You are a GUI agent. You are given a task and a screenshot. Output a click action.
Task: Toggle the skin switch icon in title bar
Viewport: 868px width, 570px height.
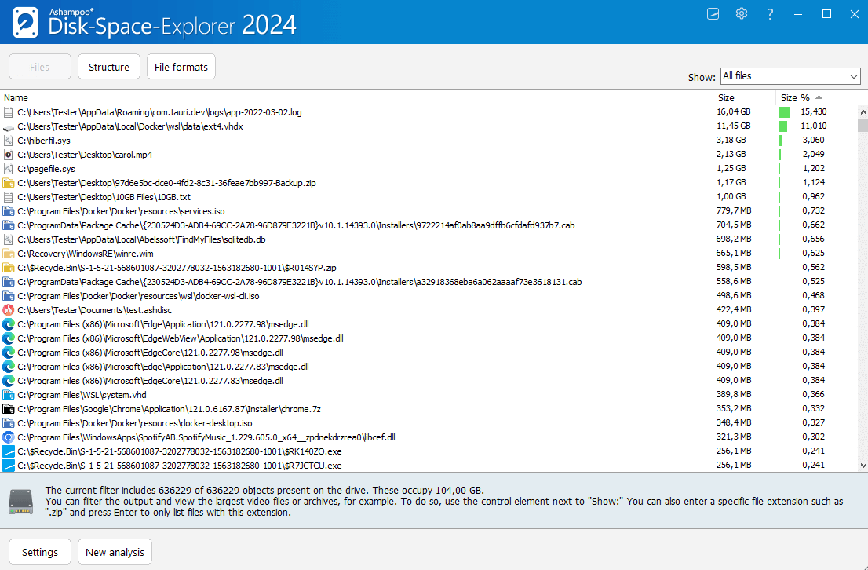[x=713, y=14]
